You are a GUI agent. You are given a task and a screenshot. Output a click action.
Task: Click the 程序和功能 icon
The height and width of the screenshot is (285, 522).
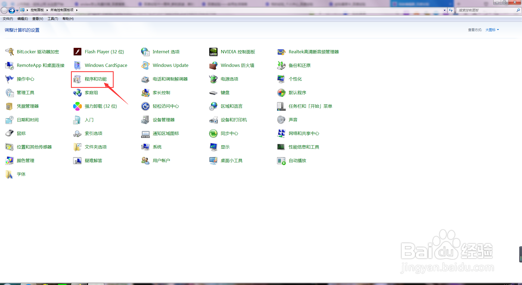pos(77,79)
